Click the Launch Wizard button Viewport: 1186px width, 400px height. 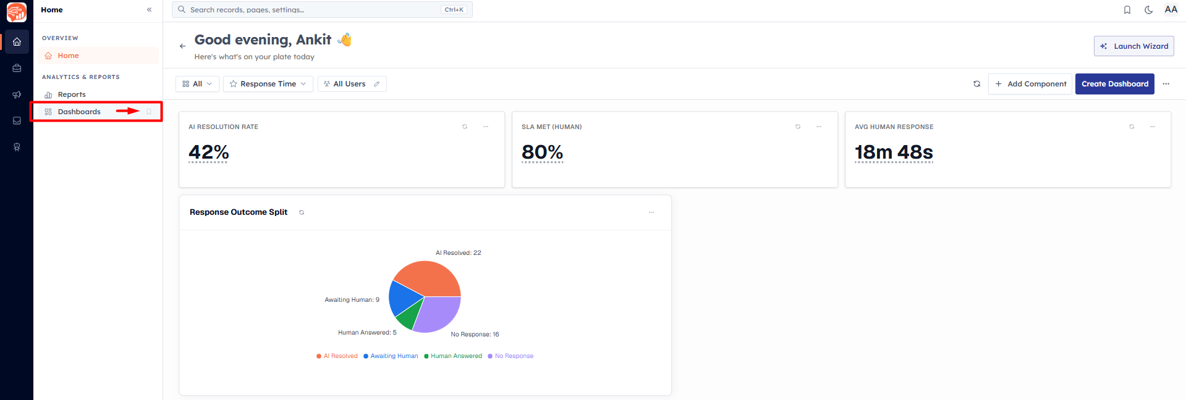click(x=1134, y=46)
